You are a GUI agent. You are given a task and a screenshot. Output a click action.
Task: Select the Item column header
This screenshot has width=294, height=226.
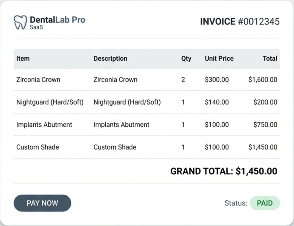[23, 59]
